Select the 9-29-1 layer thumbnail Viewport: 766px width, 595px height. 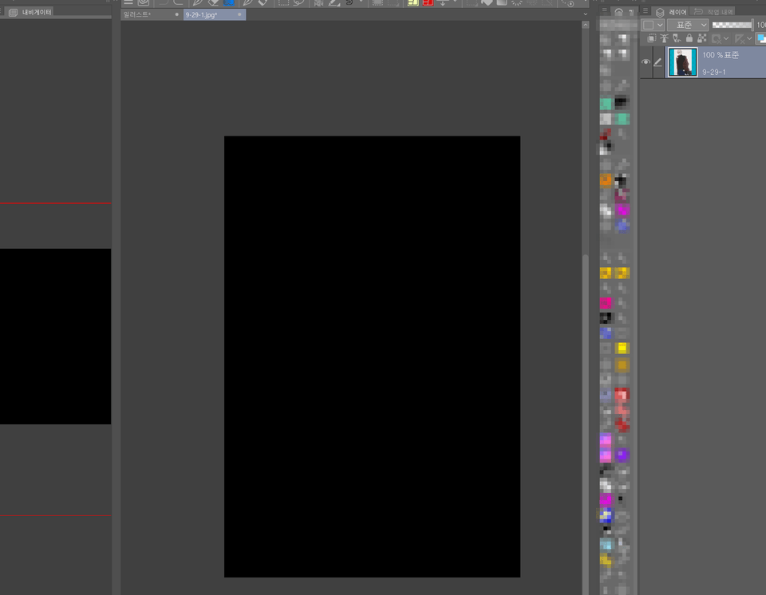coord(681,62)
